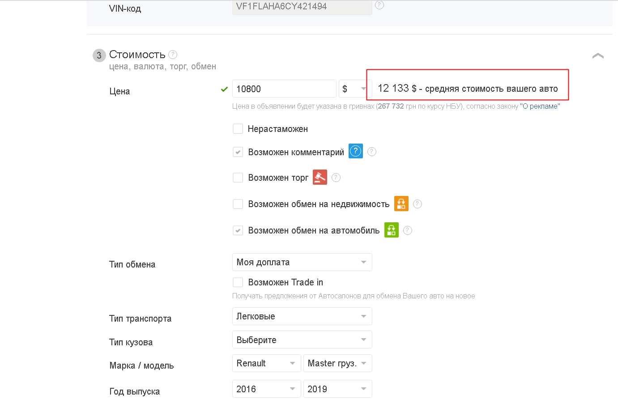Click the Возможен торг label text
This screenshot has width=618, height=399.
[x=278, y=178]
